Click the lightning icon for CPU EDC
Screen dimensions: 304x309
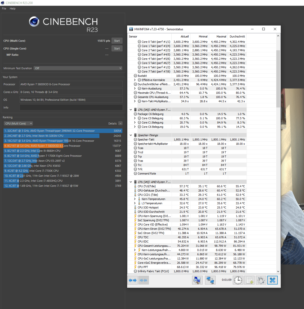pyautogui.click(x=135, y=241)
